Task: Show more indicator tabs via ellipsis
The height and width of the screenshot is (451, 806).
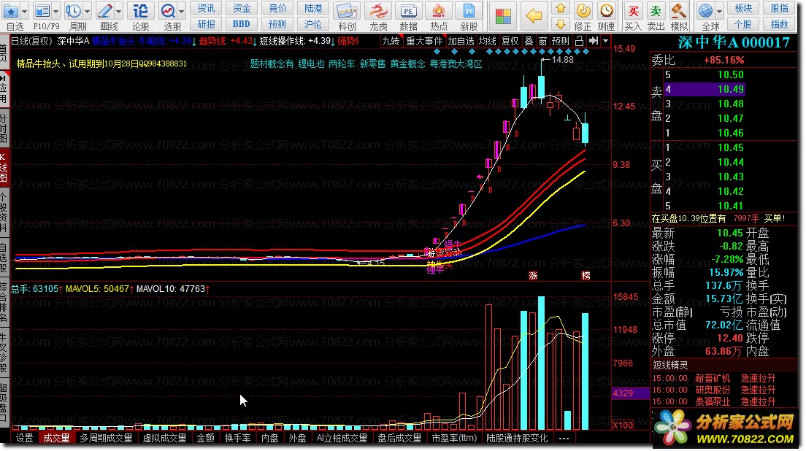Action: point(564,438)
